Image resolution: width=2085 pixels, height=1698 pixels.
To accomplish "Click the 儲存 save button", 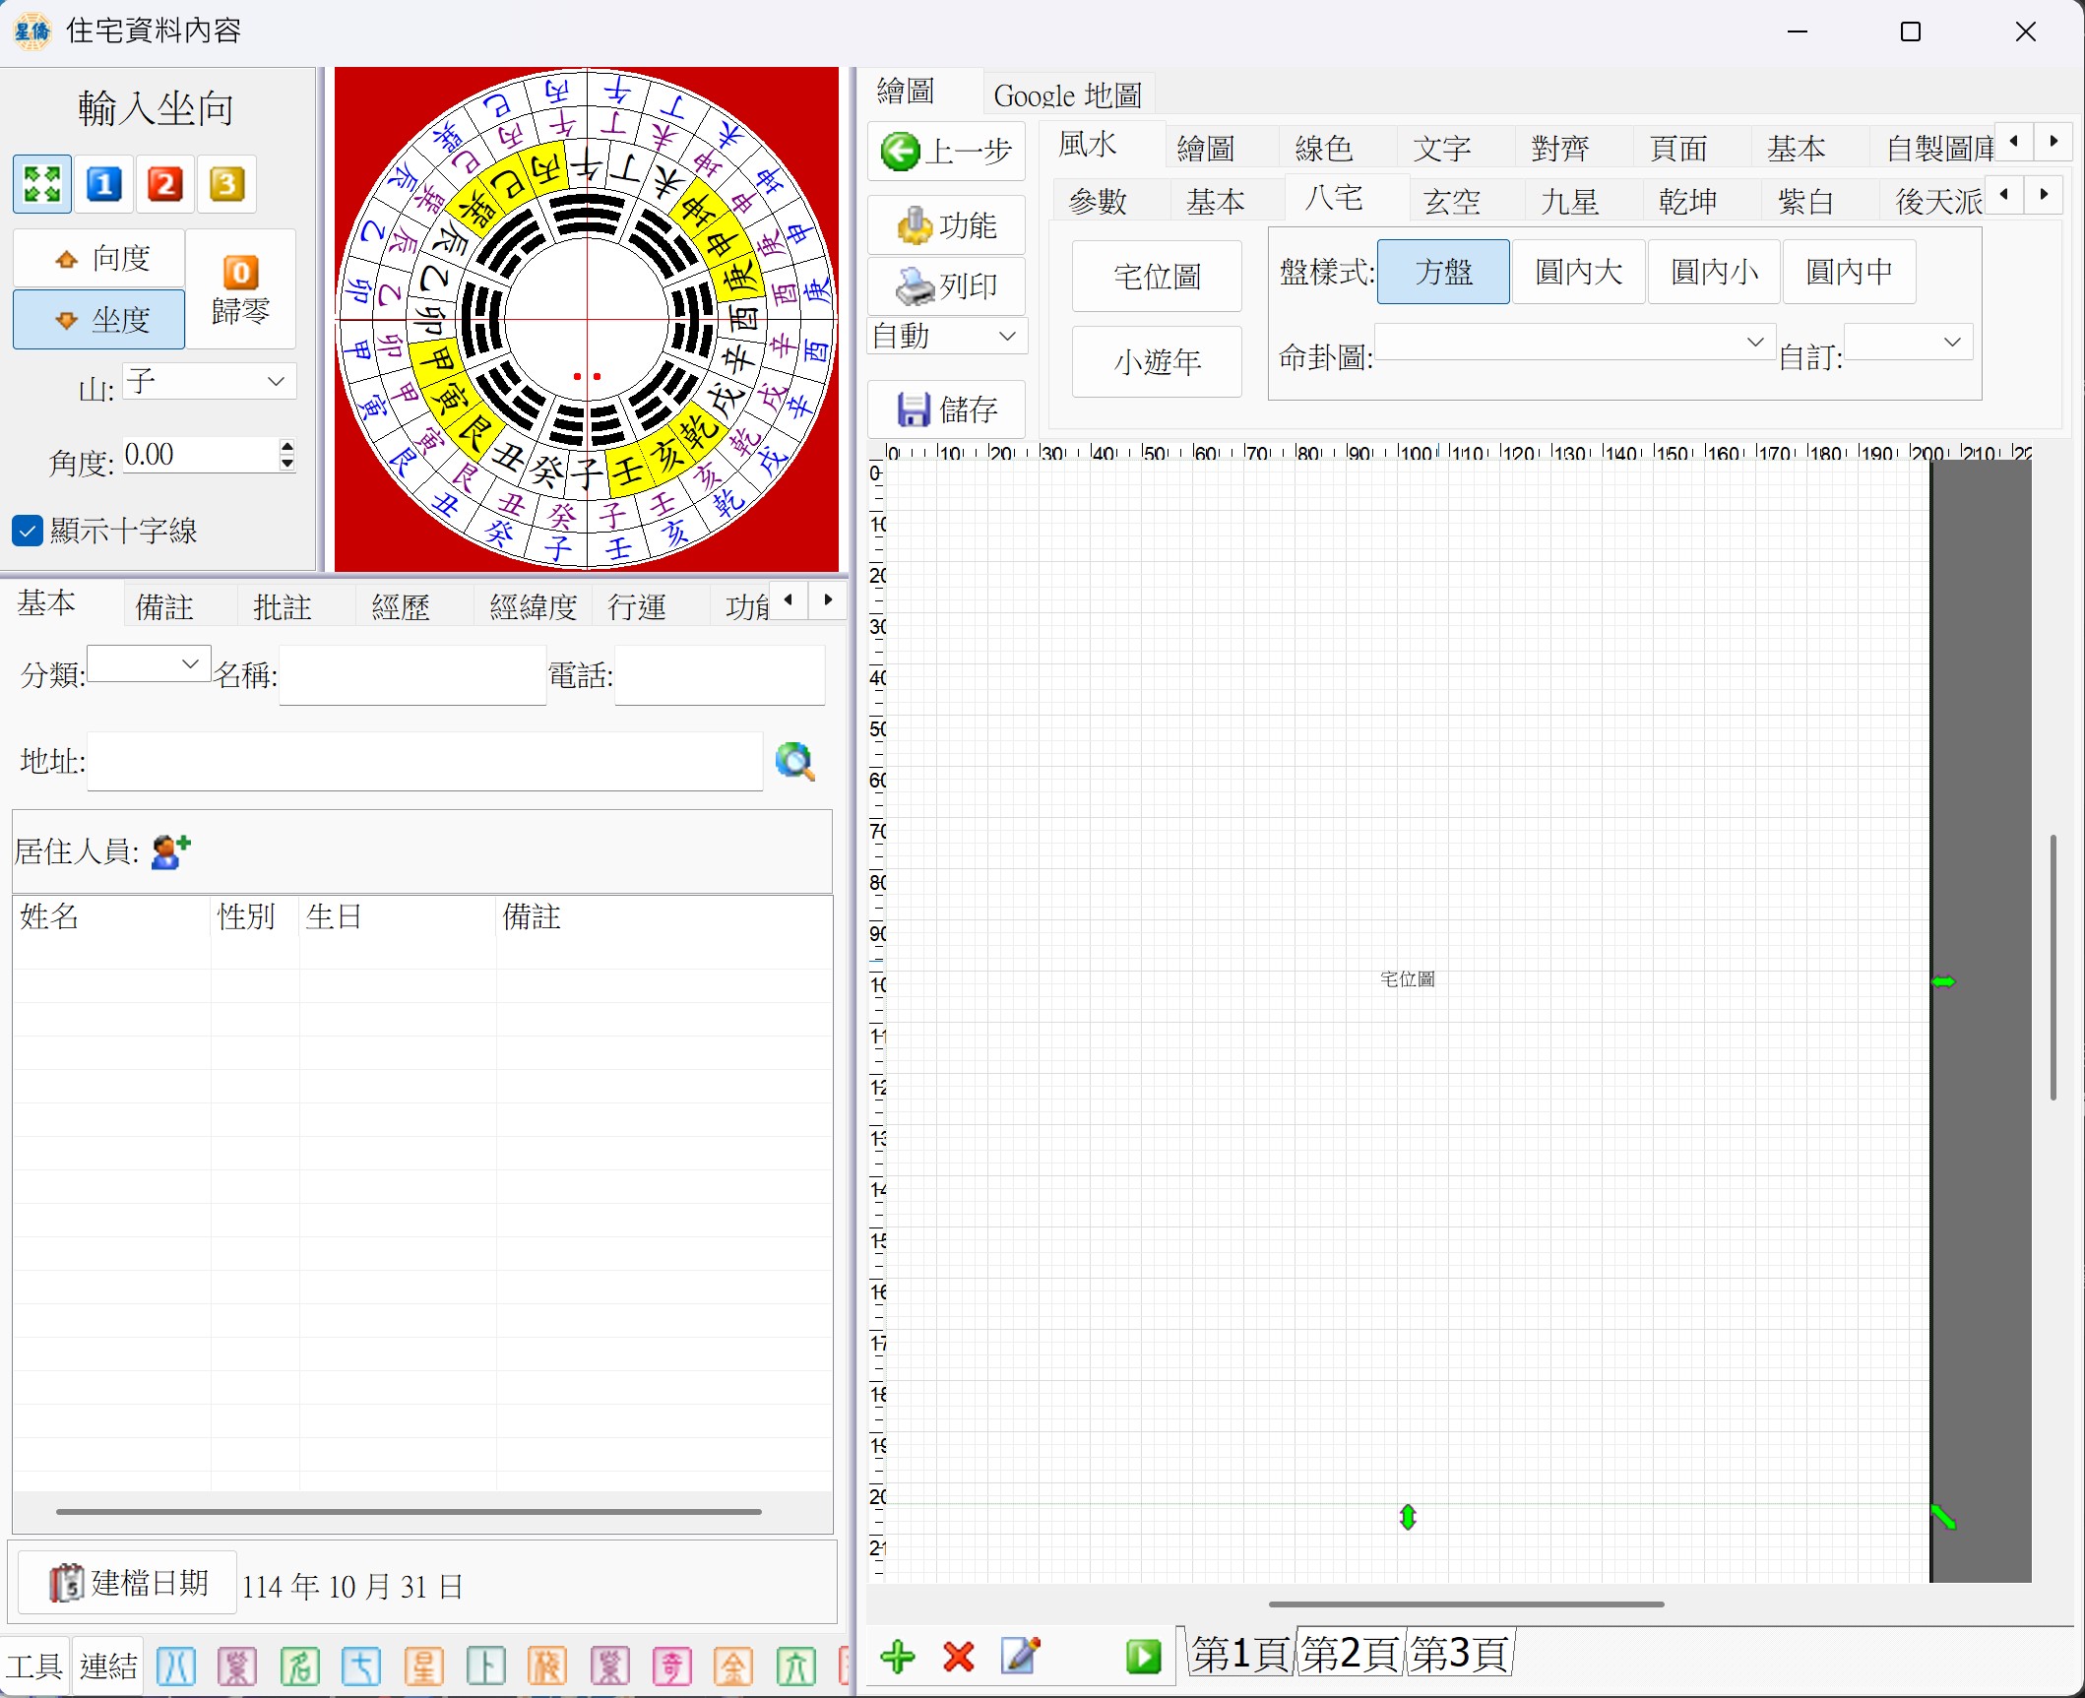I will pos(947,409).
